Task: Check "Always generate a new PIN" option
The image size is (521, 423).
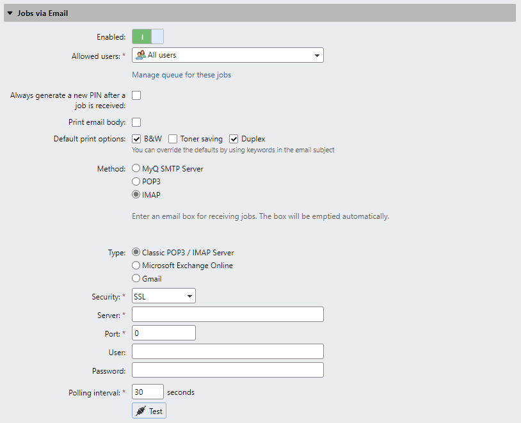Action: [136, 95]
